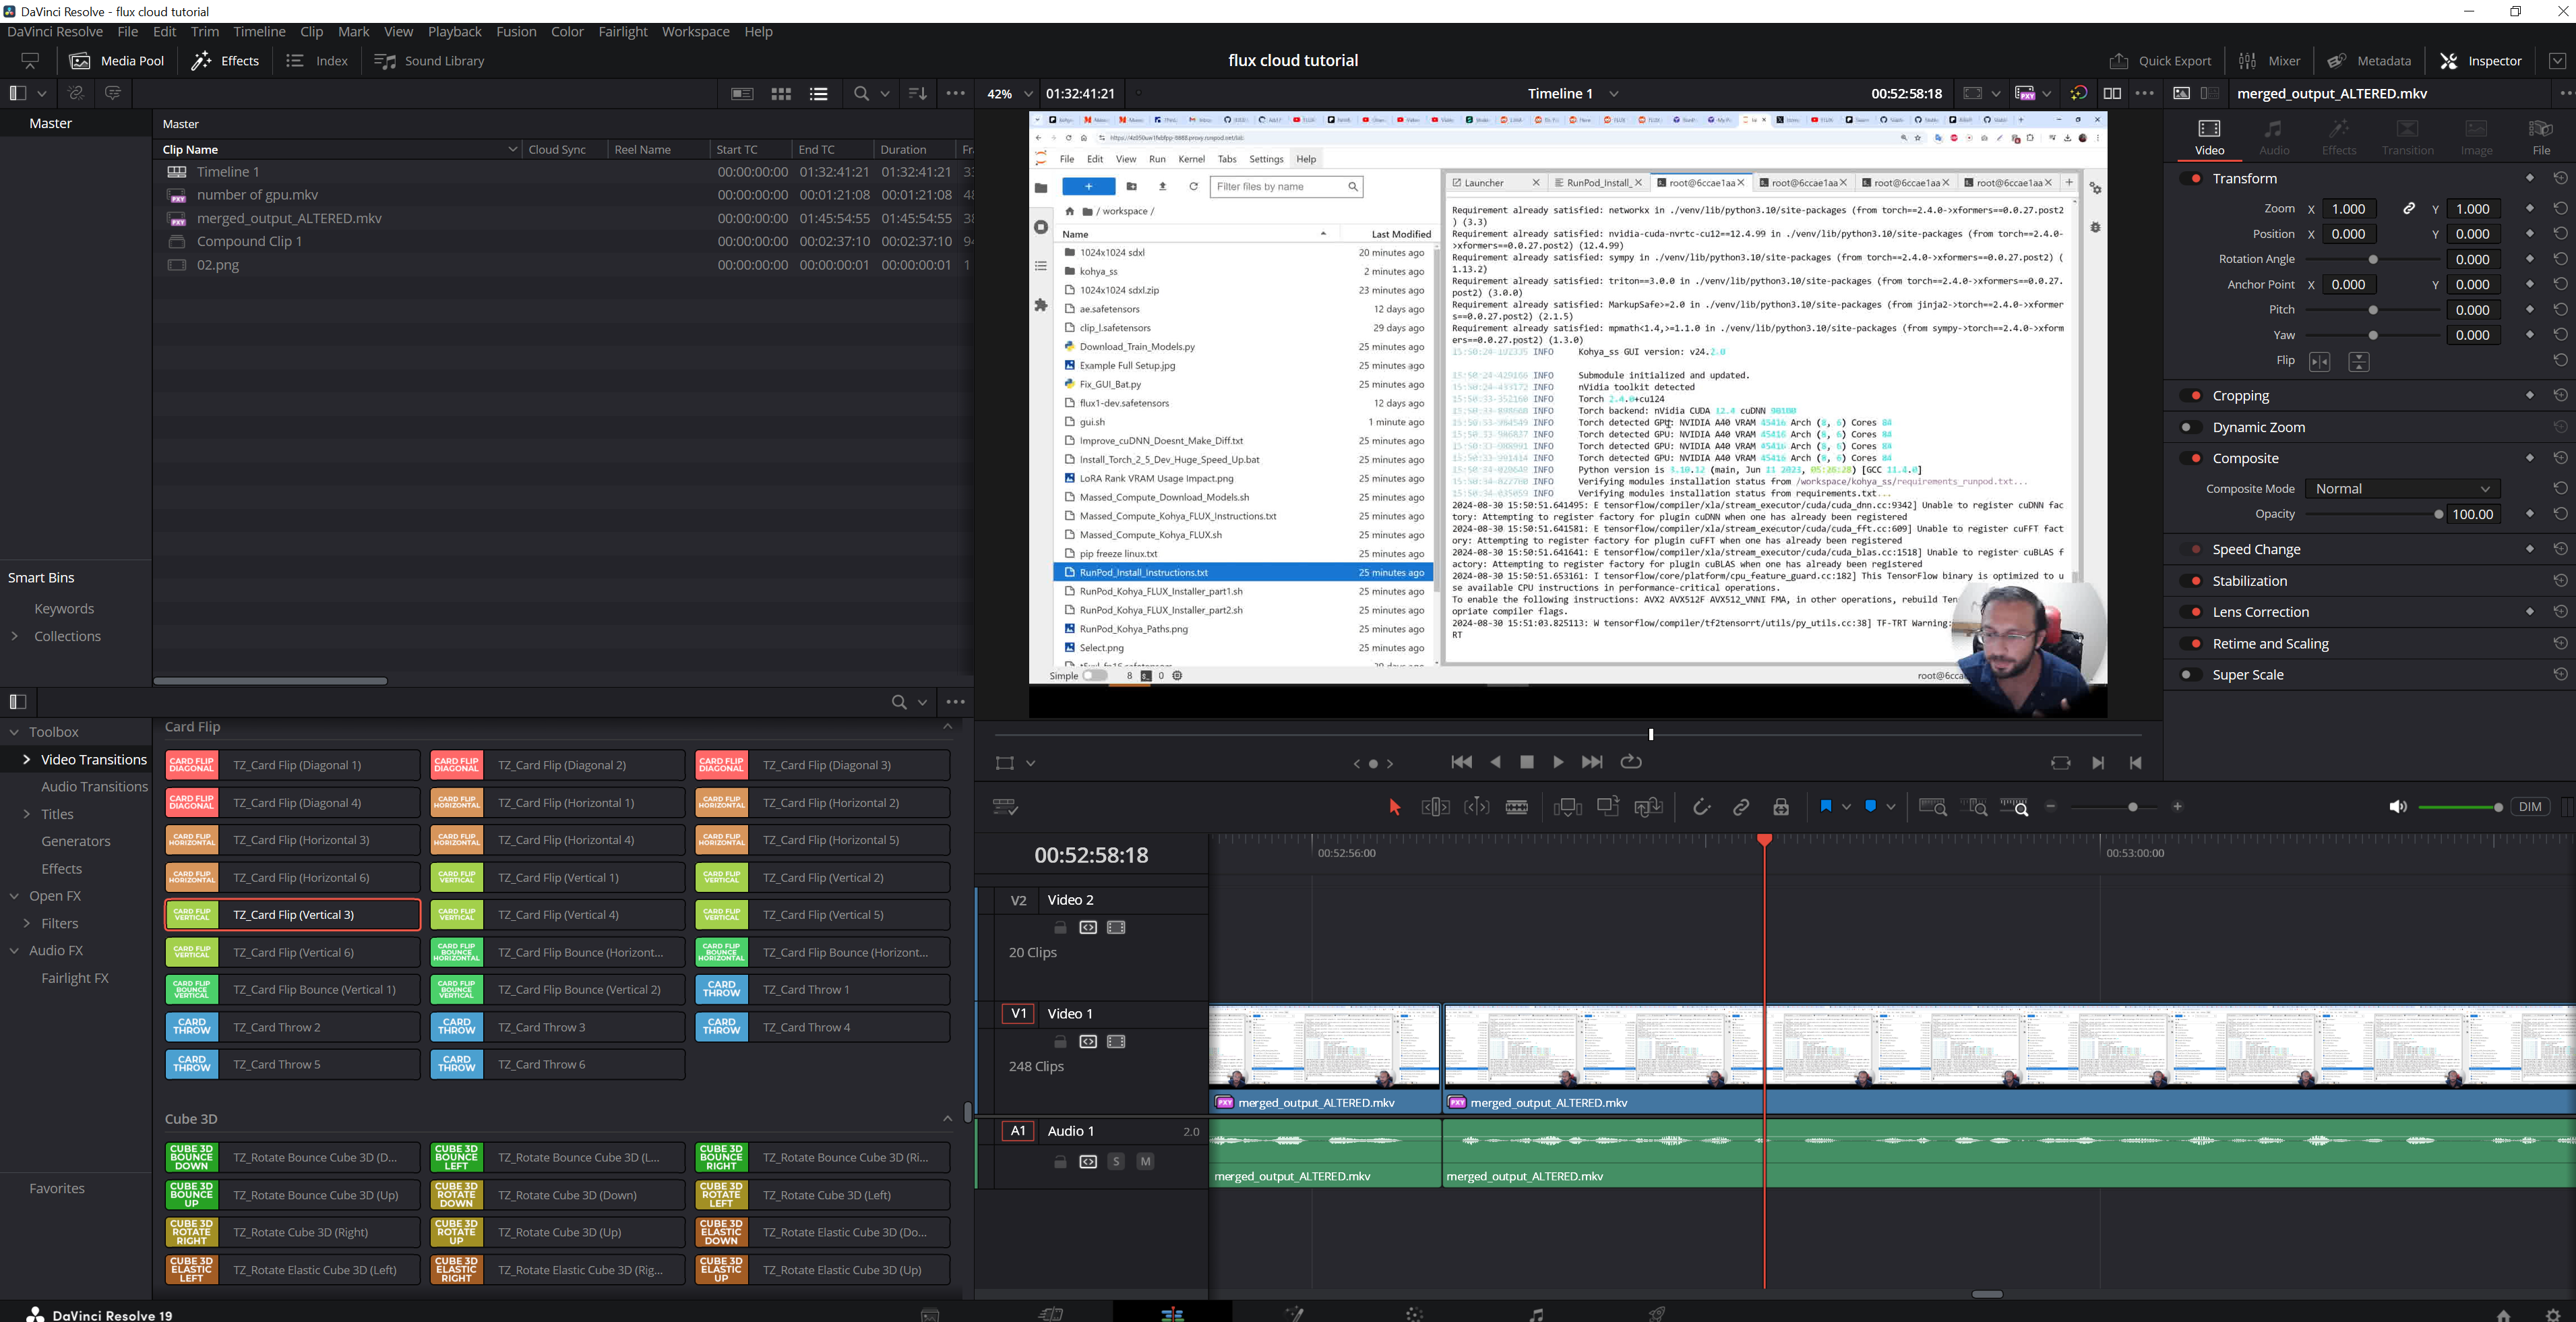This screenshot has width=2576, height=1322.
Task: Toggle the Snapping magnet icon
Action: [1701, 807]
